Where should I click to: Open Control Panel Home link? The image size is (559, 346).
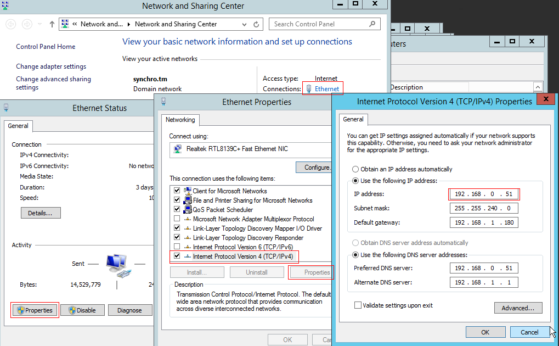tap(46, 47)
